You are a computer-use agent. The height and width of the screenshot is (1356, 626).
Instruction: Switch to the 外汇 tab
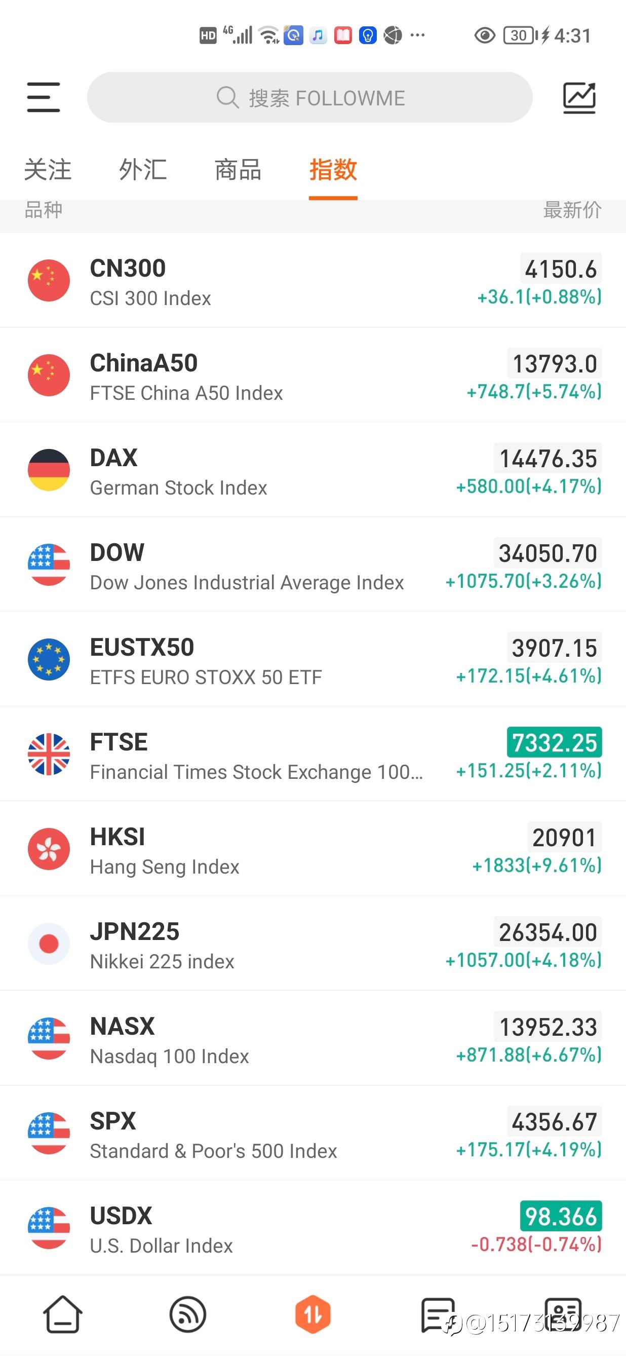pos(142,170)
